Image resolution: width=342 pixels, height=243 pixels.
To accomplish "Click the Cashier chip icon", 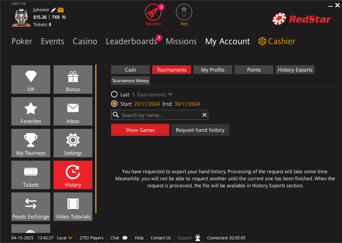I will pyautogui.click(x=262, y=41).
